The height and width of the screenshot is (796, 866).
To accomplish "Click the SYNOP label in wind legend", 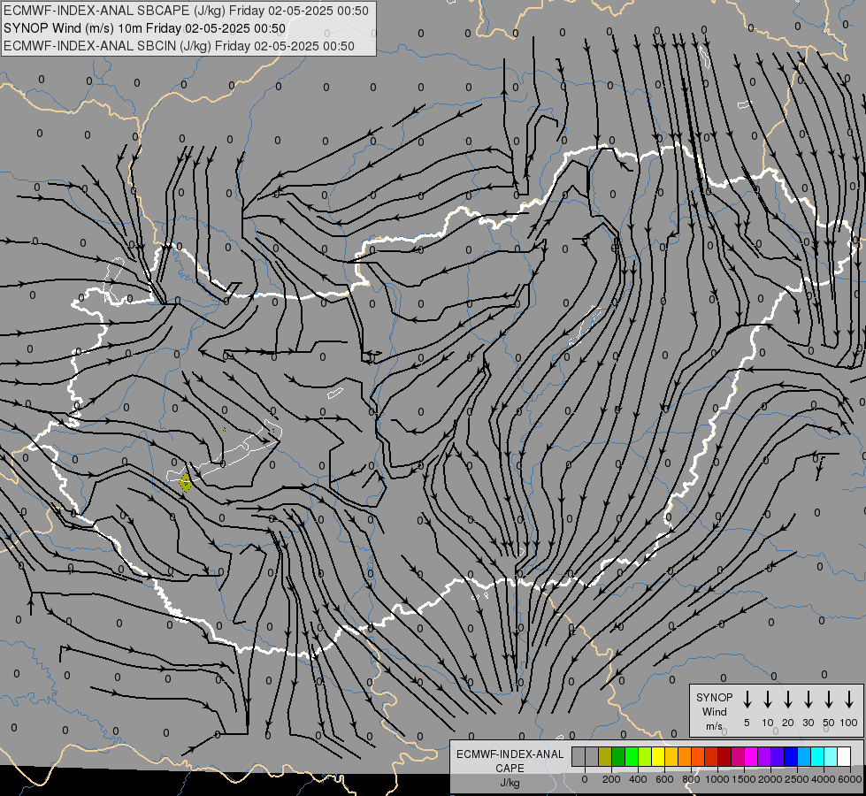I will [x=714, y=697].
